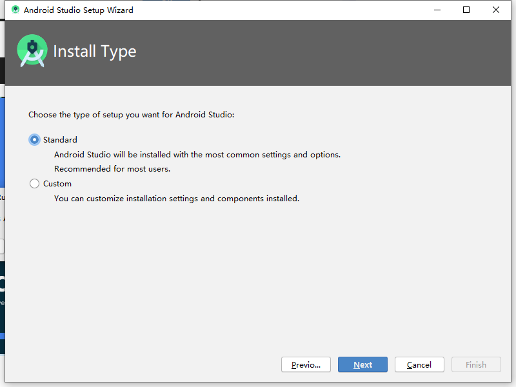This screenshot has height=387, width=516.
Task: Select the Standard radio button
Action: [35, 140]
